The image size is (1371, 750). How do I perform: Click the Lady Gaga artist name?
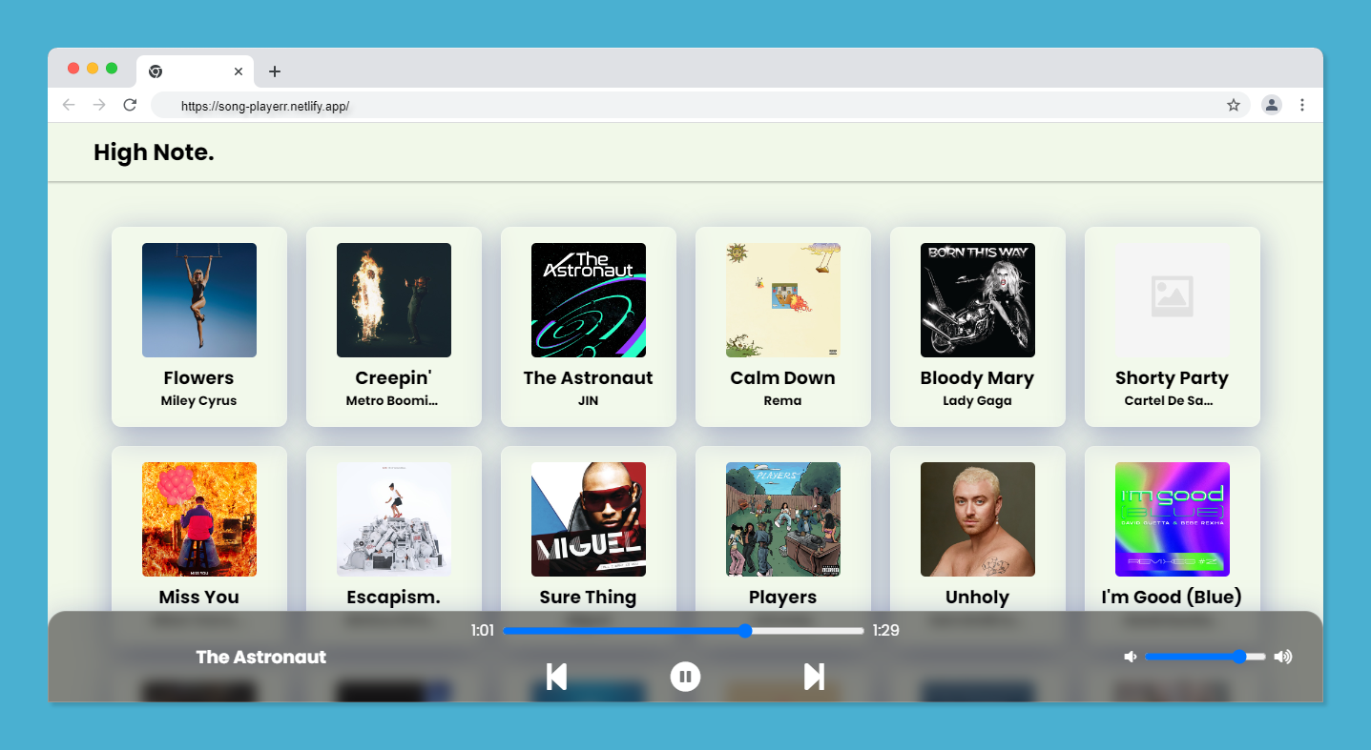977,401
